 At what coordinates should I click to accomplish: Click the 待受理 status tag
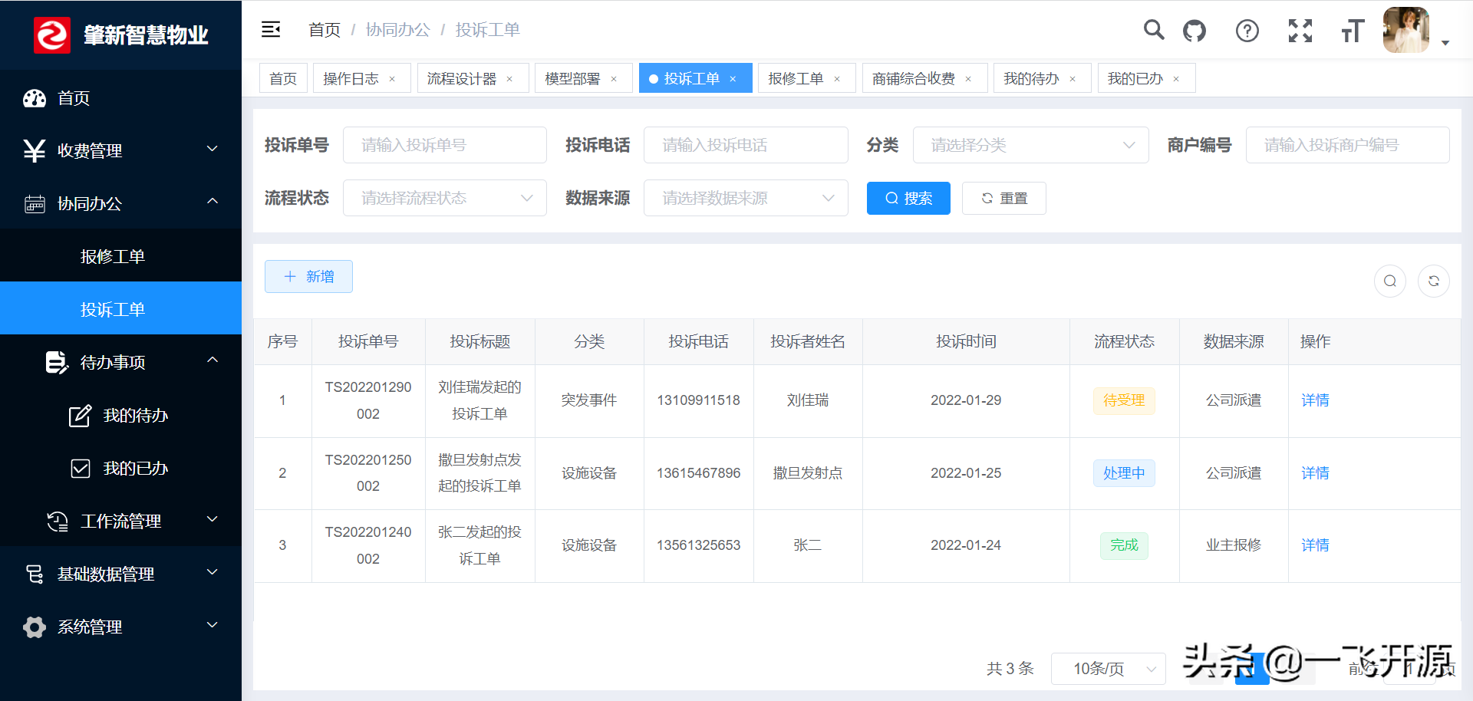(1124, 400)
